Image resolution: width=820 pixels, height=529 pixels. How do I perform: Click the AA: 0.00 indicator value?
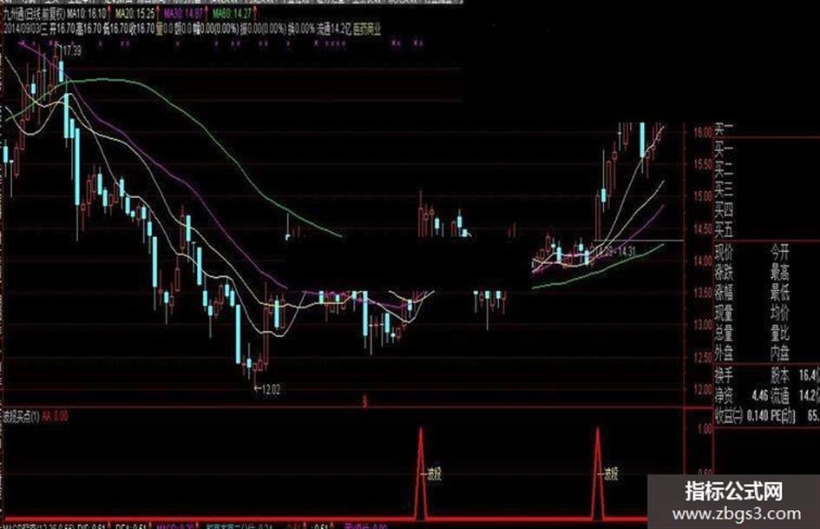(x=55, y=417)
